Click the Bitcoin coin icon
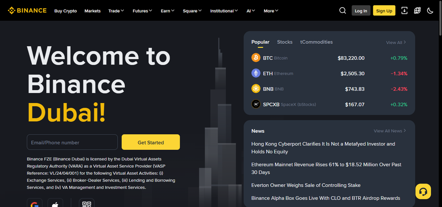 coord(256,58)
